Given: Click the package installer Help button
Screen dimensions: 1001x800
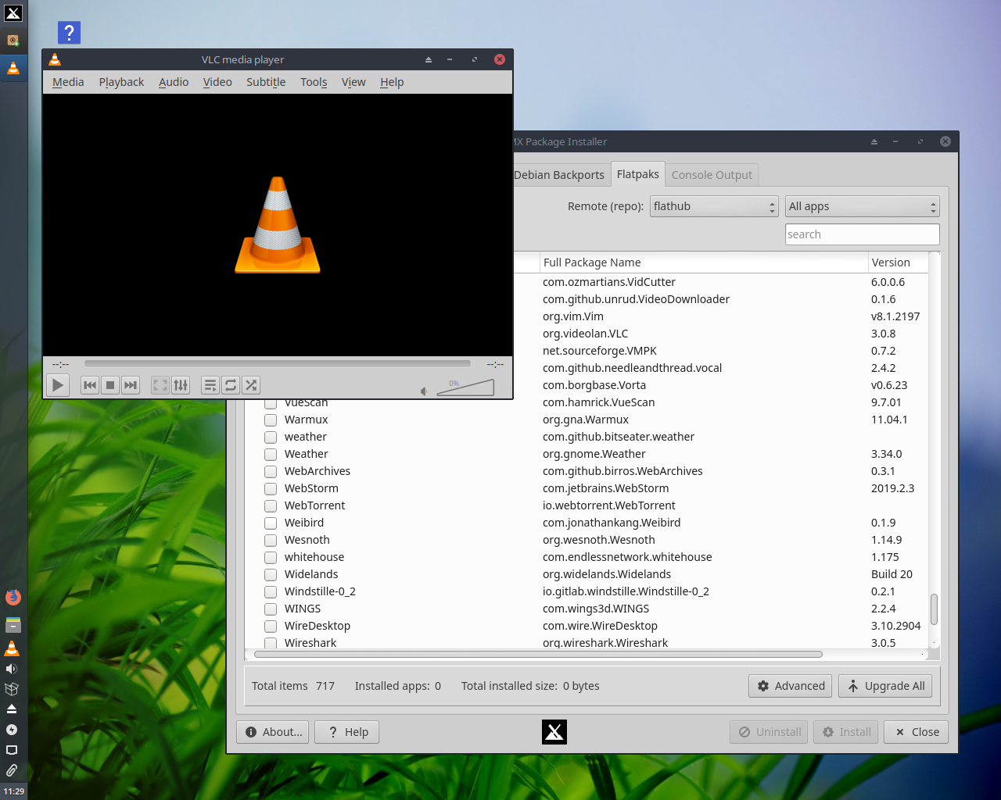Looking at the screenshot, I should (347, 732).
